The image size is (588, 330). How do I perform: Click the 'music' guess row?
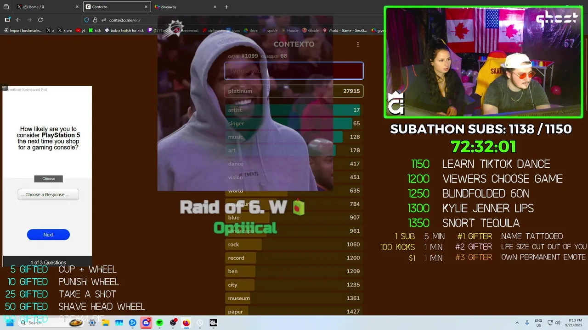(x=294, y=137)
